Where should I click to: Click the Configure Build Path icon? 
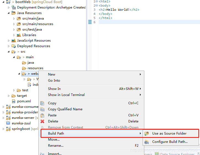pyautogui.click(x=147, y=142)
